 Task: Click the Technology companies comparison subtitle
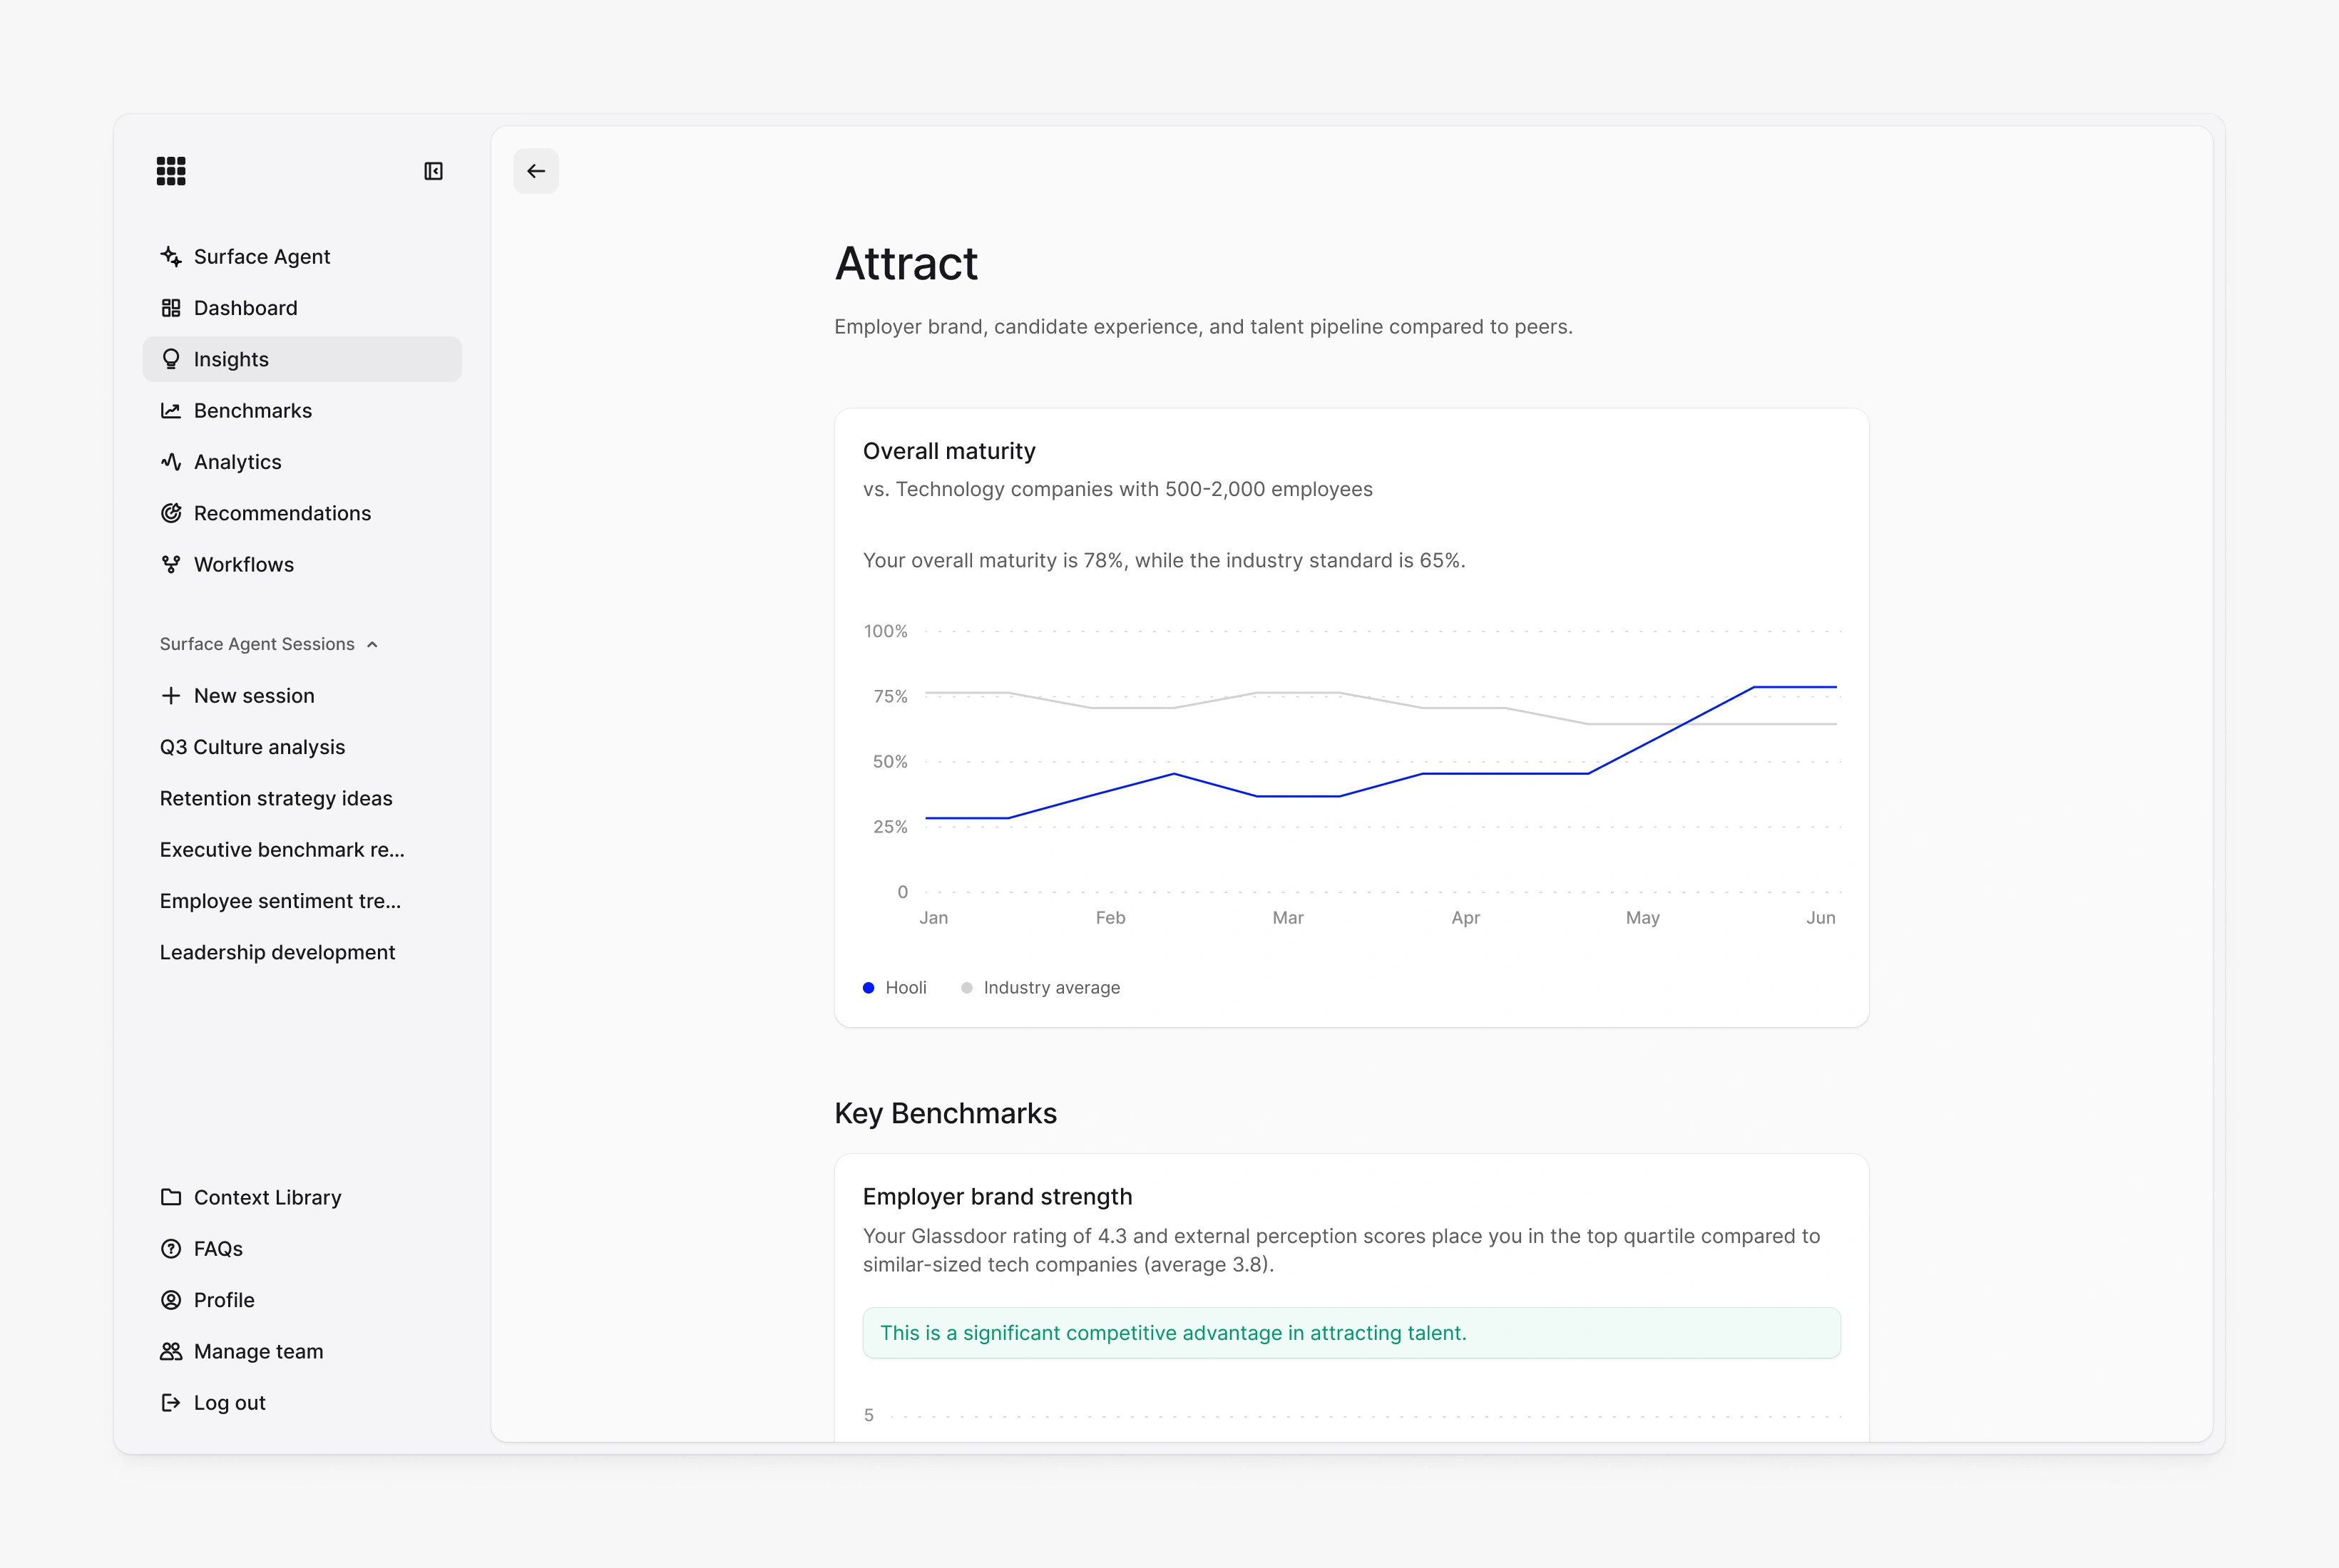pos(1117,490)
